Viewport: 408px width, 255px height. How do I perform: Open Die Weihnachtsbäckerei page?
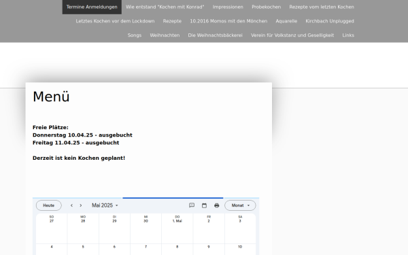215,35
